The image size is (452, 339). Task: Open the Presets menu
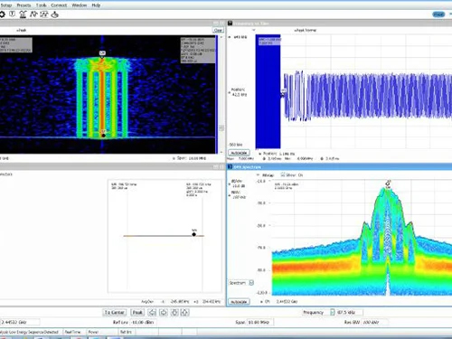(24, 5)
